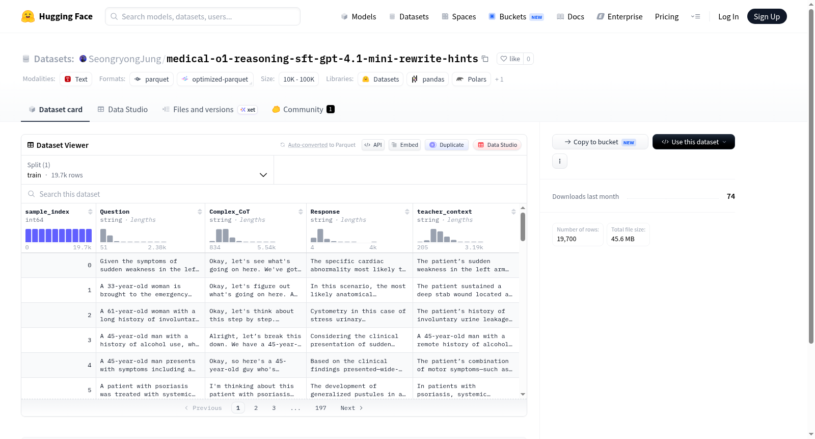Click the Previous page link
Screen dimensions: 815x439
tap(203, 408)
